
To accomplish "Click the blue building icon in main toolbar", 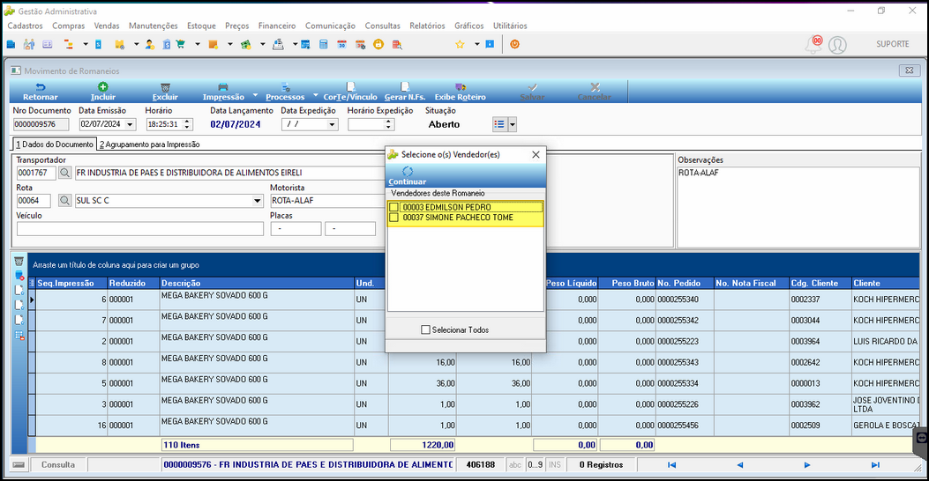I will point(11,44).
